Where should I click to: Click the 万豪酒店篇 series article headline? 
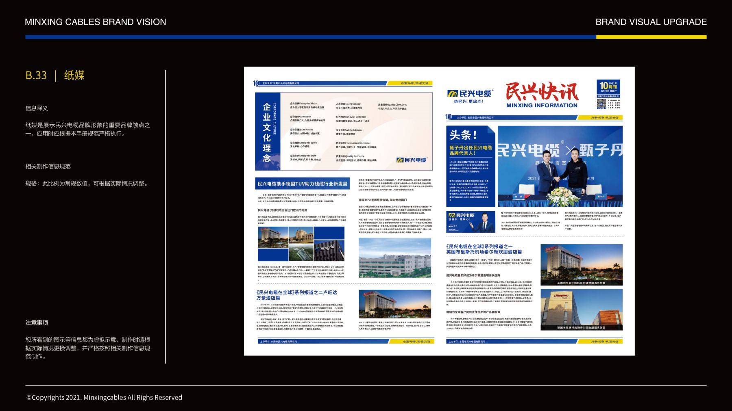click(x=297, y=295)
